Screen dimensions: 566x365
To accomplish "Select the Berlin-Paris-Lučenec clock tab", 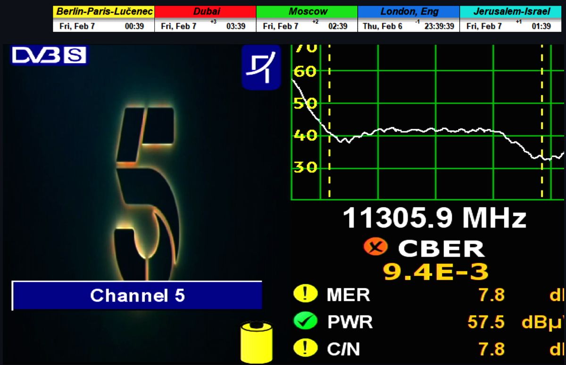I will (x=103, y=12).
